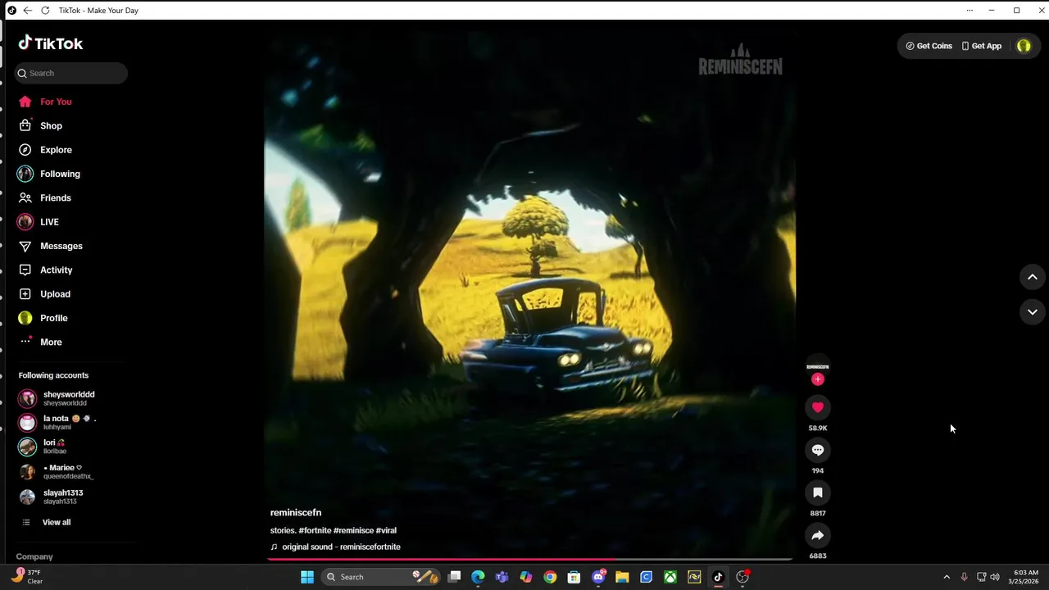
Task: Open Copilot from taskbar
Action: click(526, 577)
